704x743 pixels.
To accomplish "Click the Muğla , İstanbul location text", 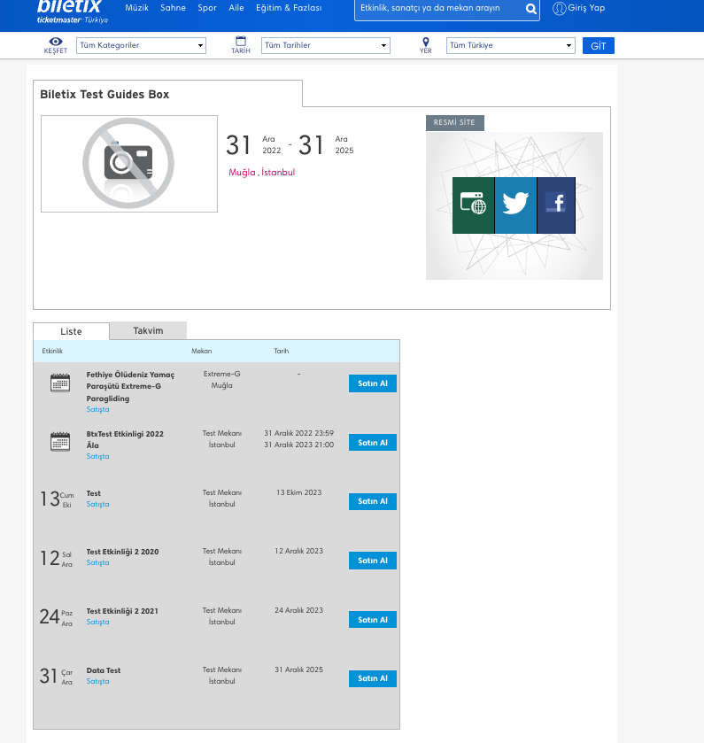I will 261,173.
